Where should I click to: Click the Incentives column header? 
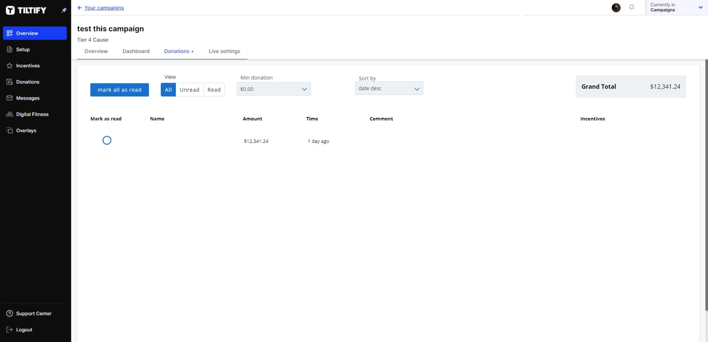pos(593,119)
